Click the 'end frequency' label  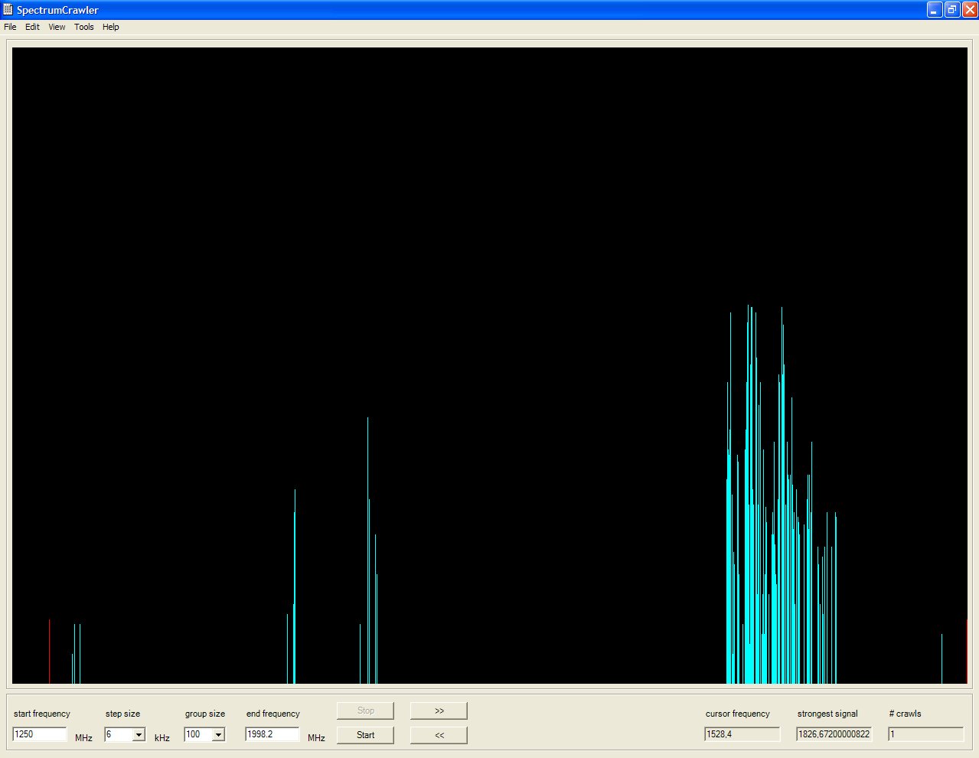pyautogui.click(x=273, y=714)
